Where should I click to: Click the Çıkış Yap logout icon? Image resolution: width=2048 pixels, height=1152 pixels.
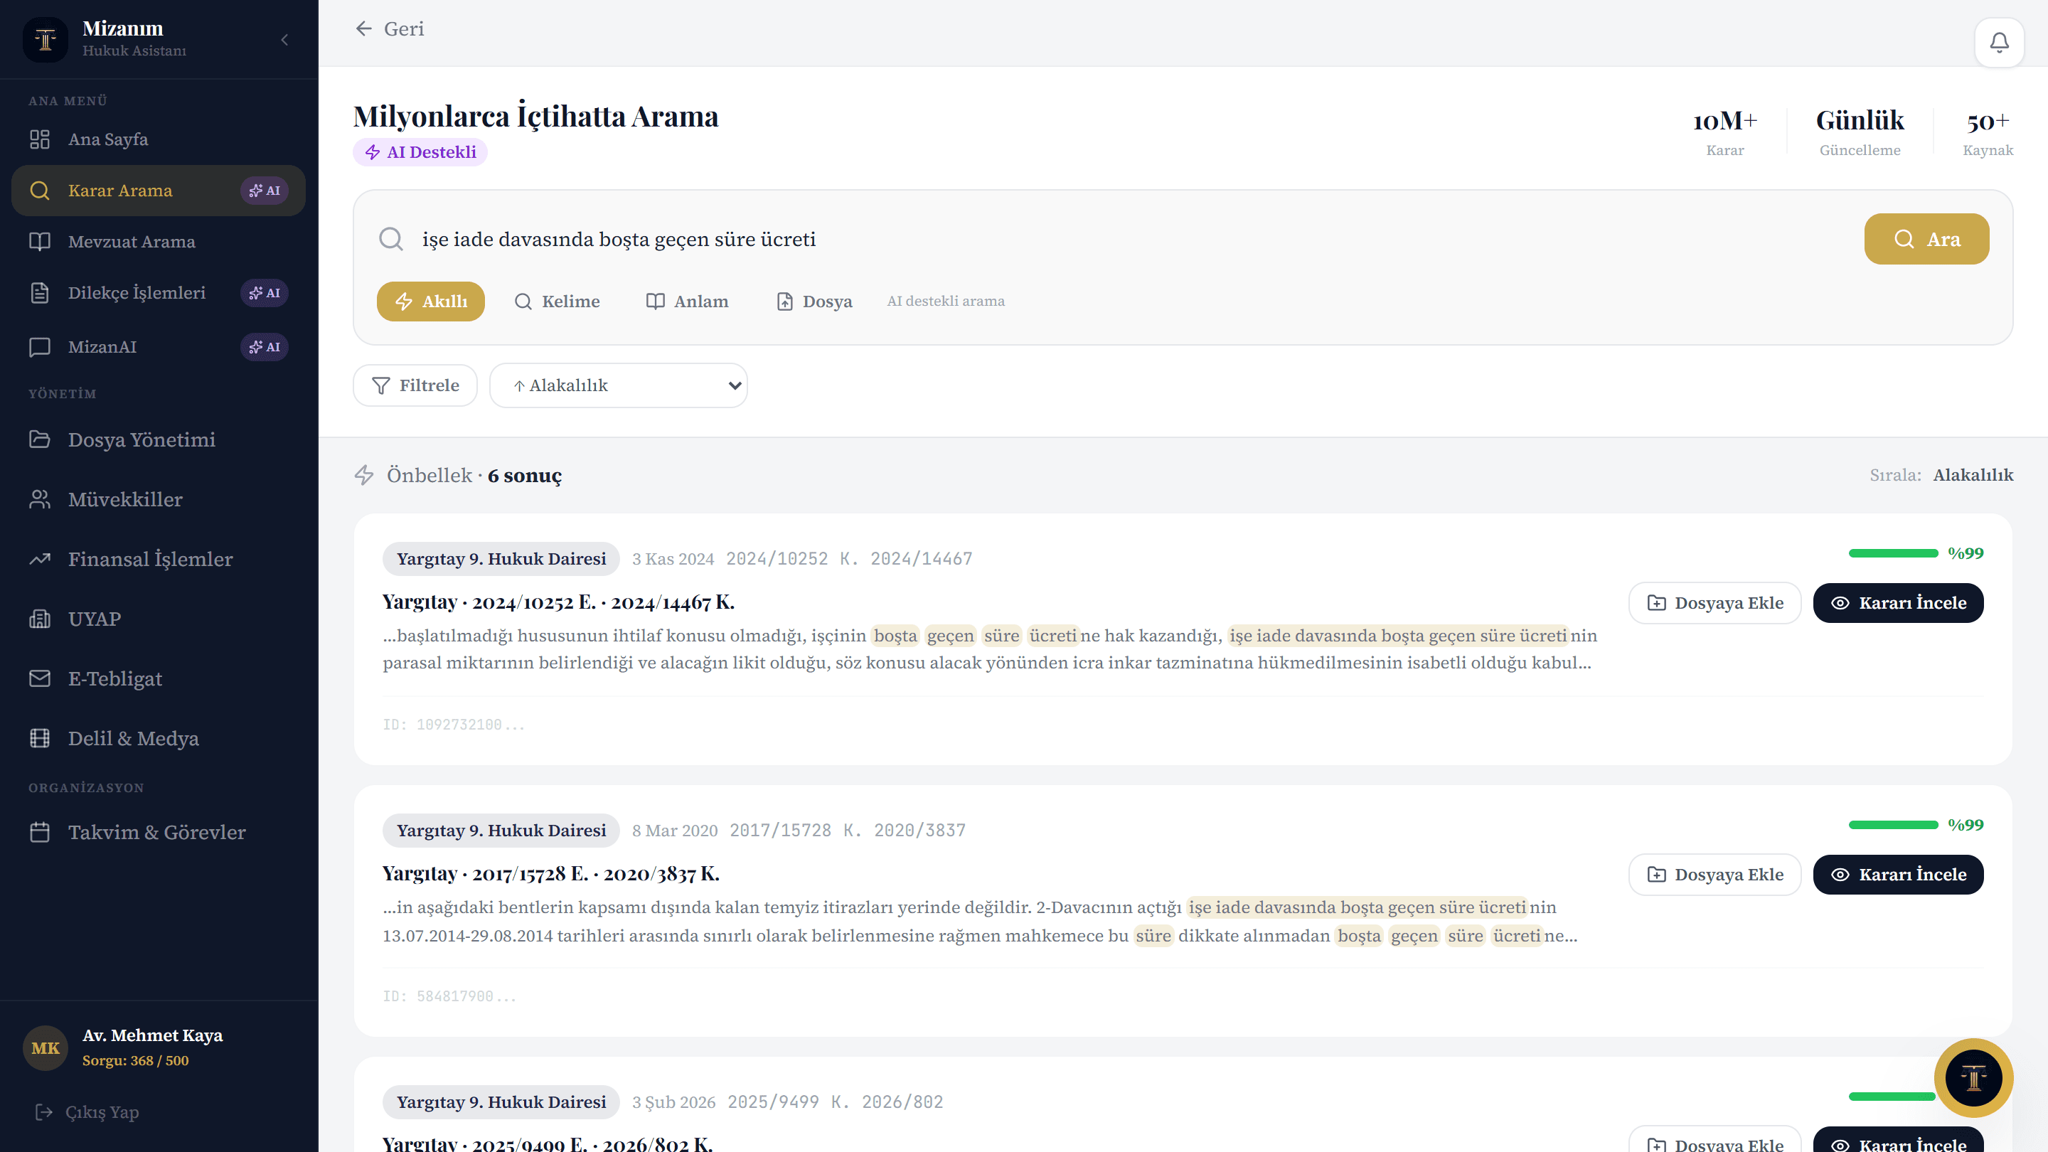coord(43,1111)
